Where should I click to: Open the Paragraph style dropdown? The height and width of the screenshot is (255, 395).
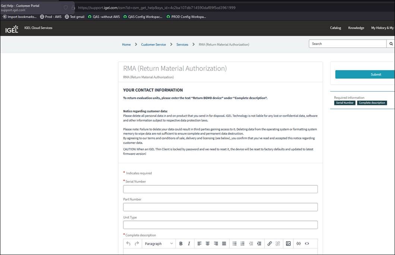[x=158, y=243]
